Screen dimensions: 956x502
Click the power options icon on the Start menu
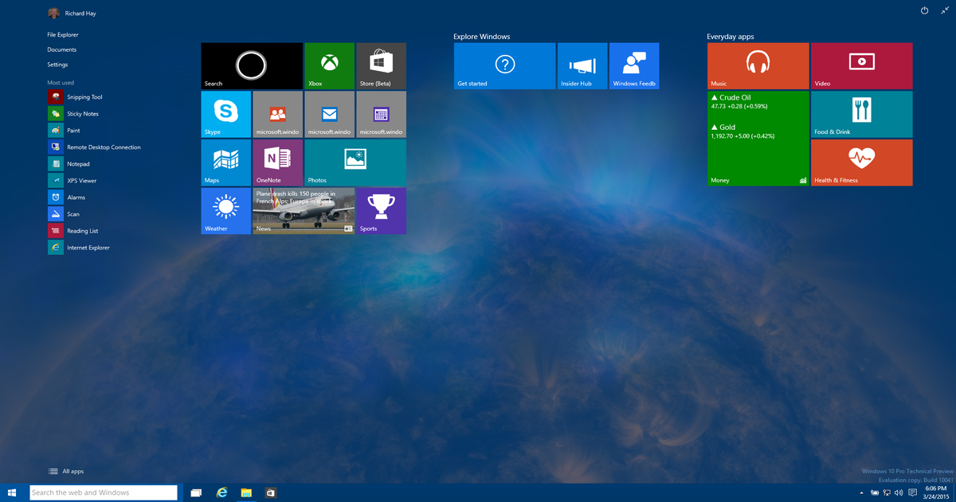point(923,11)
